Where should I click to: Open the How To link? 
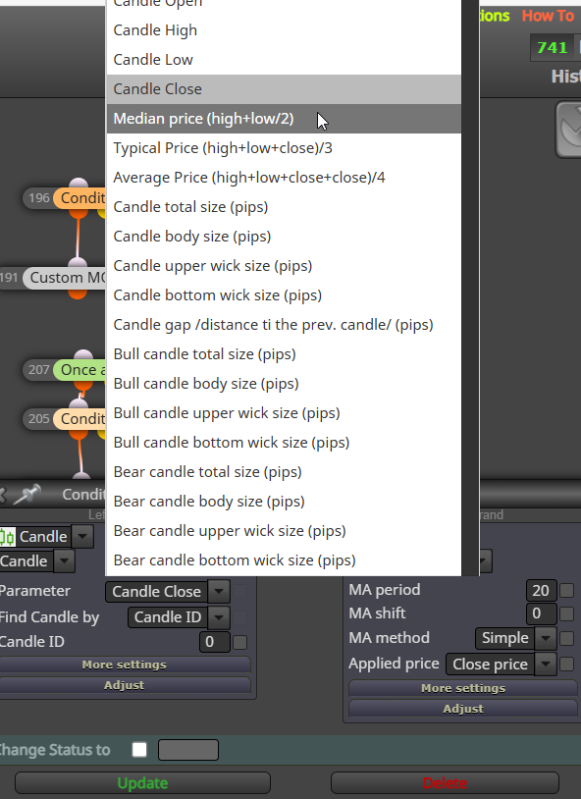pyautogui.click(x=548, y=16)
